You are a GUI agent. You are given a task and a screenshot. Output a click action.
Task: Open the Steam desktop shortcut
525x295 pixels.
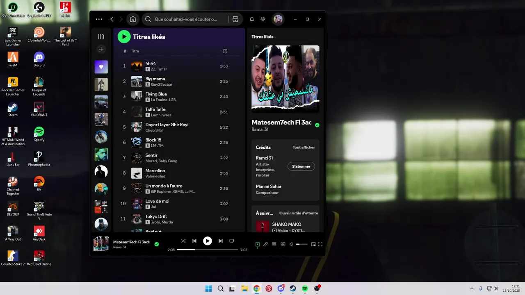click(x=13, y=109)
